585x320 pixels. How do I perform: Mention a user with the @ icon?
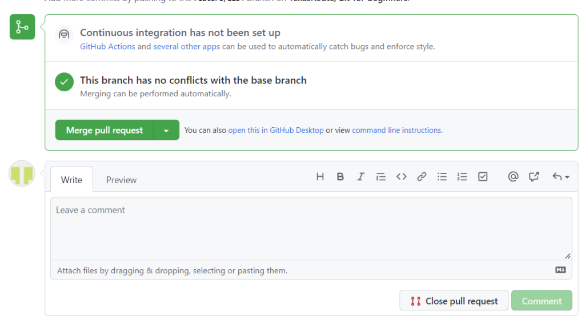point(514,177)
